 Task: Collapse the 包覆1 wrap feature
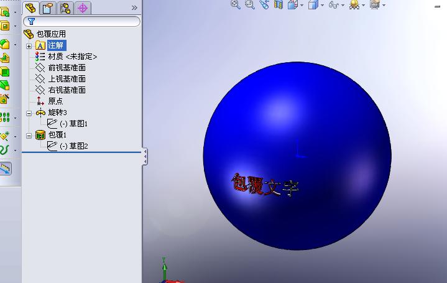point(29,136)
